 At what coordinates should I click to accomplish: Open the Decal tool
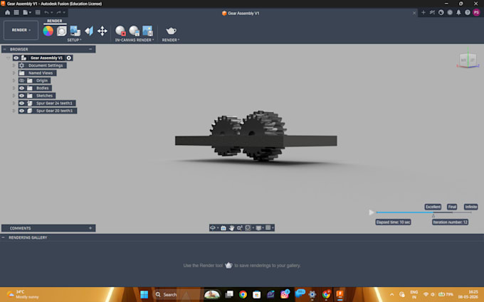pyautogui.click(x=75, y=31)
